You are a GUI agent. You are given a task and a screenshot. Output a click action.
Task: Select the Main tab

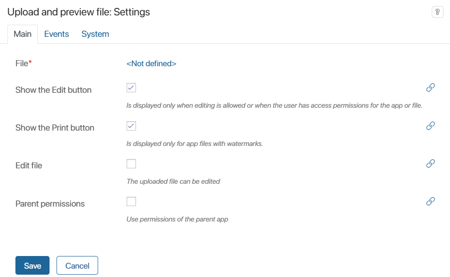pos(23,34)
